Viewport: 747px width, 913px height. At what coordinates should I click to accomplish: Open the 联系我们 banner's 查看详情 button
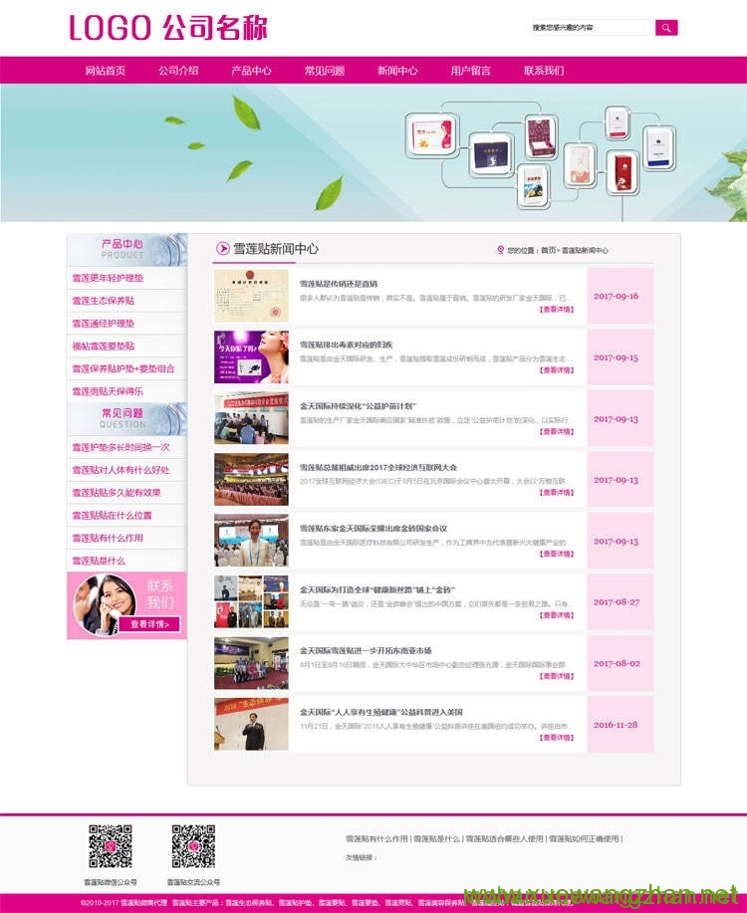pyautogui.click(x=150, y=624)
